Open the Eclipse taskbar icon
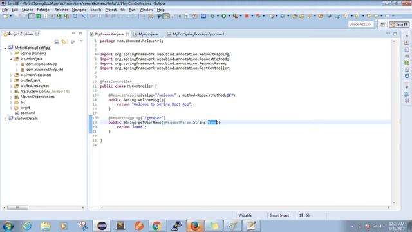The width and height of the screenshot is (412, 232). (x=102, y=226)
